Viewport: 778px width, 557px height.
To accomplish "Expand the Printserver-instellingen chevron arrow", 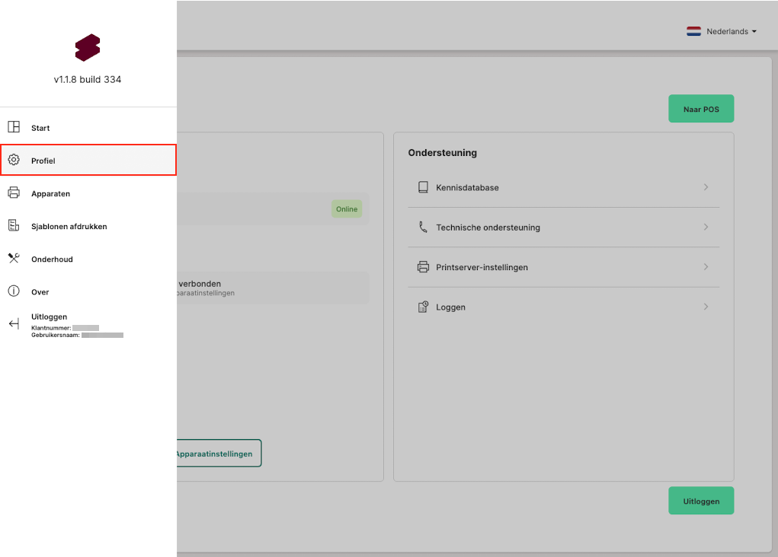I will [x=706, y=267].
